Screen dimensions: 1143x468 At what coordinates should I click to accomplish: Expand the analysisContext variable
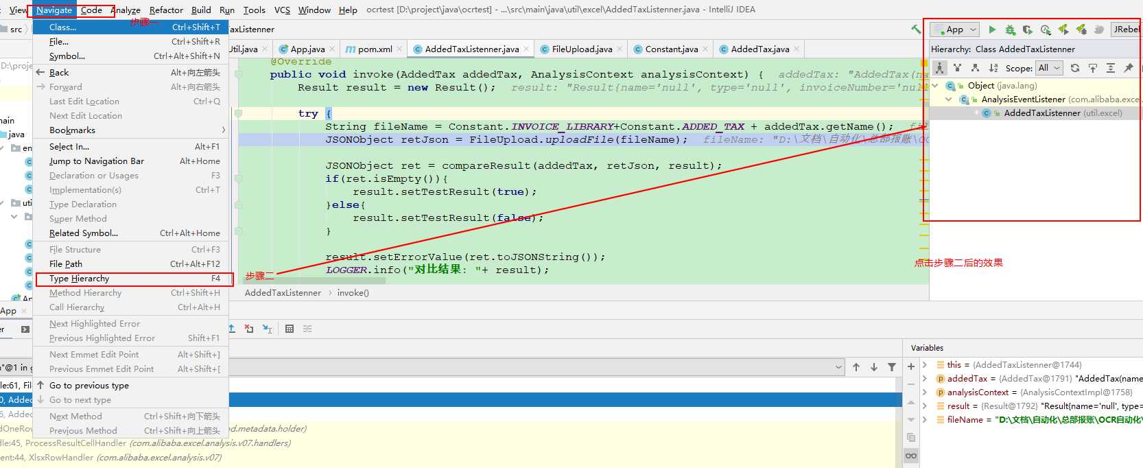(x=925, y=393)
